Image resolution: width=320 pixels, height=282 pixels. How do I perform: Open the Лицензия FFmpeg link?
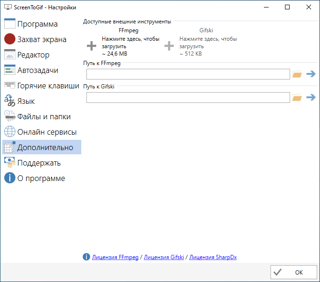click(115, 257)
